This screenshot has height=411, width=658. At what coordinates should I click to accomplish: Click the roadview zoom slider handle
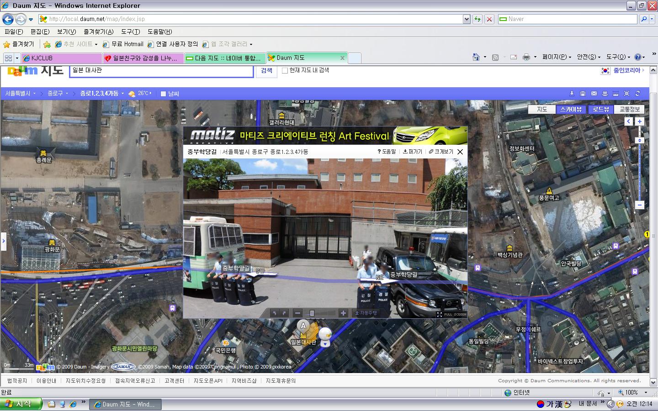point(312,313)
